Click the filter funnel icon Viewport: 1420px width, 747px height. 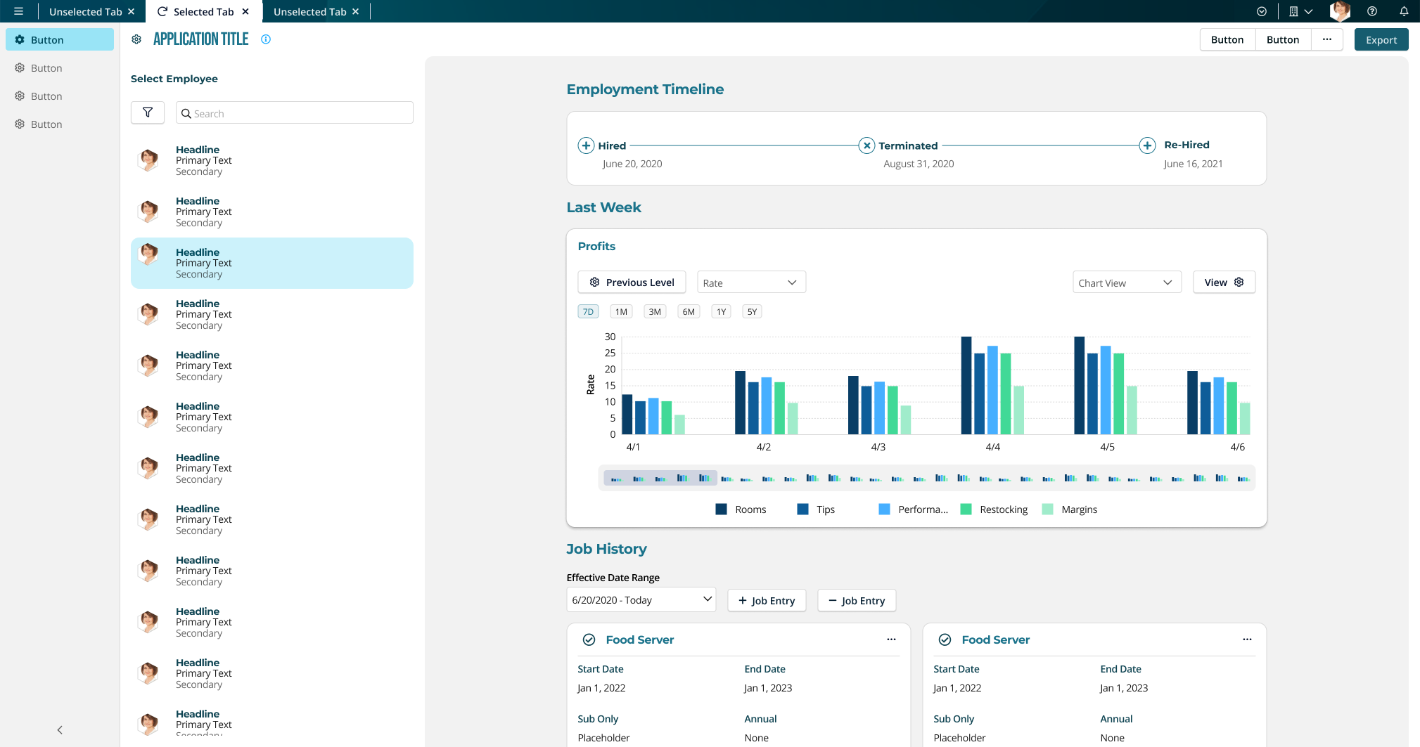[148, 112]
